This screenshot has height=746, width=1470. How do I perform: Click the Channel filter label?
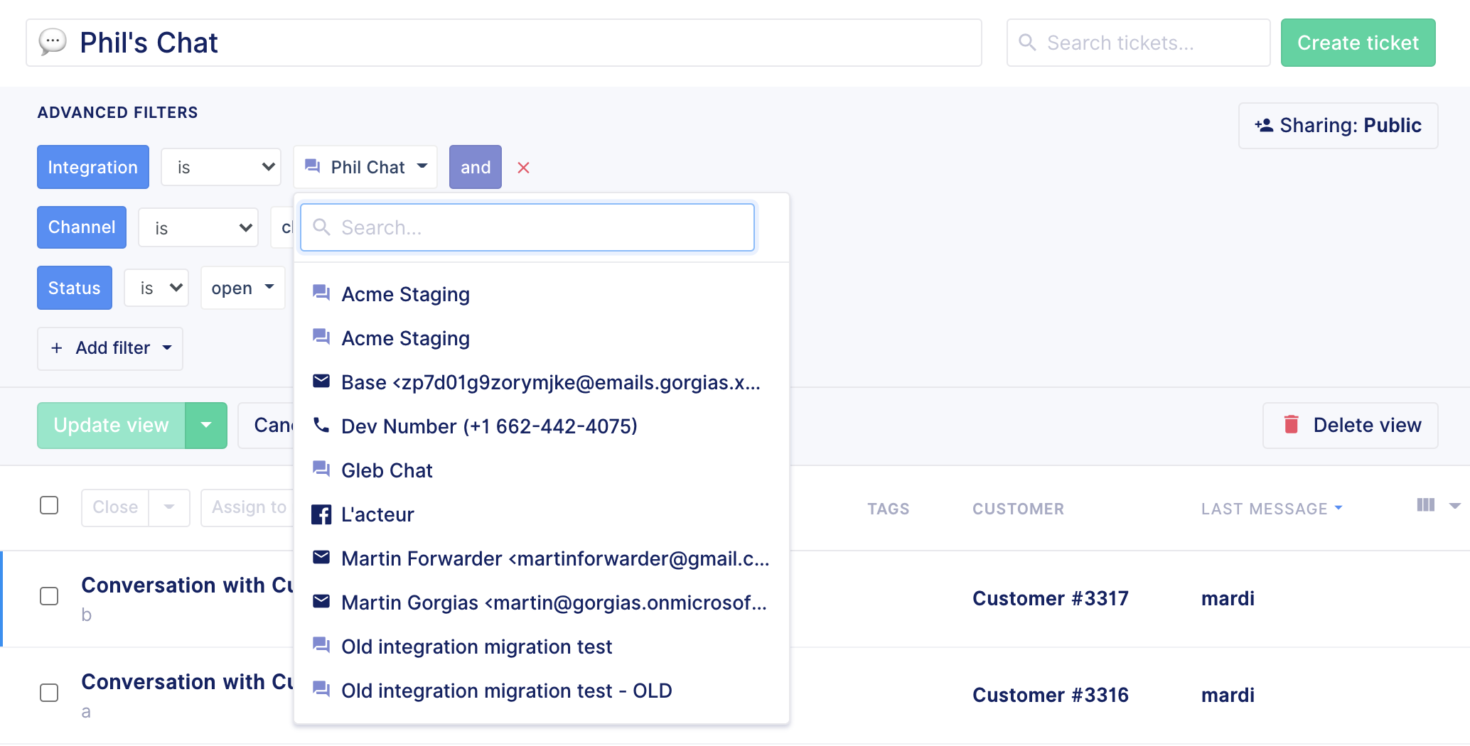pos(82,227)
